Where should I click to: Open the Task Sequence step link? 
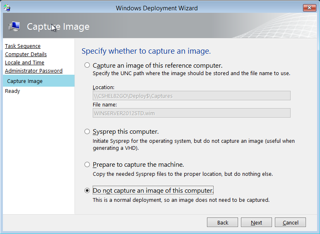tap(23, 46)
